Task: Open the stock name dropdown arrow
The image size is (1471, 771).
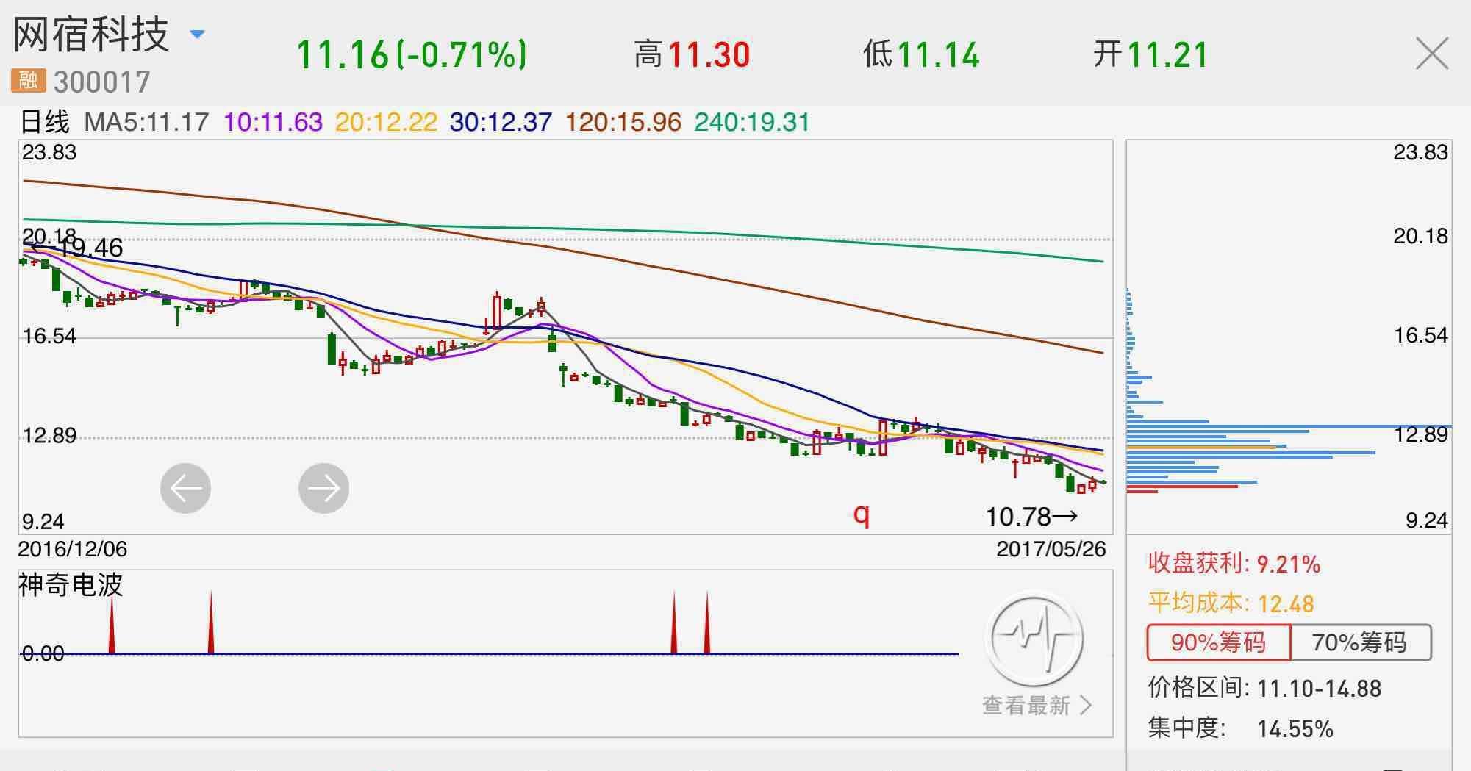Action: (x=197, y=35)
